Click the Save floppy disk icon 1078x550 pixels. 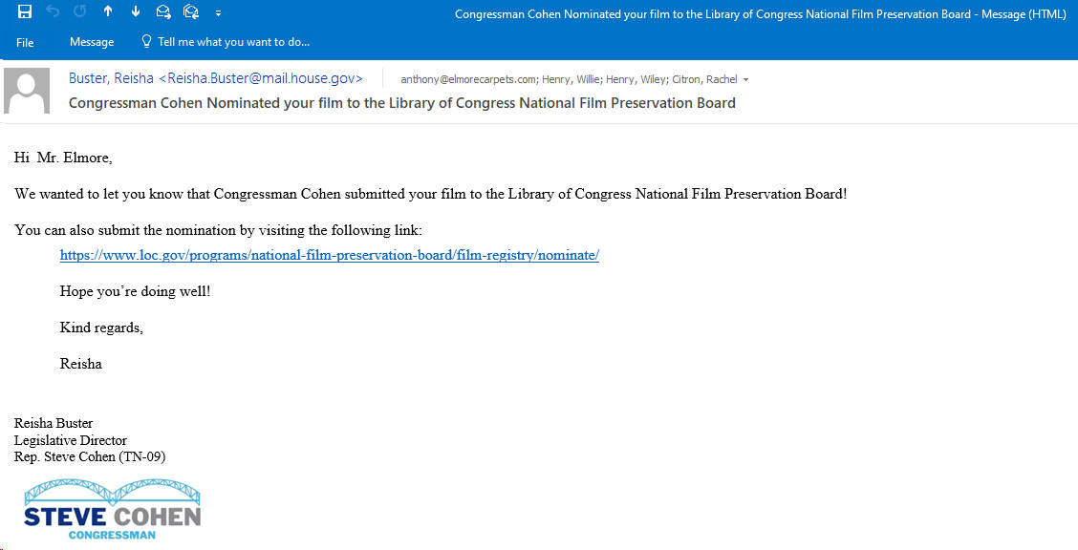coord(25,11)
